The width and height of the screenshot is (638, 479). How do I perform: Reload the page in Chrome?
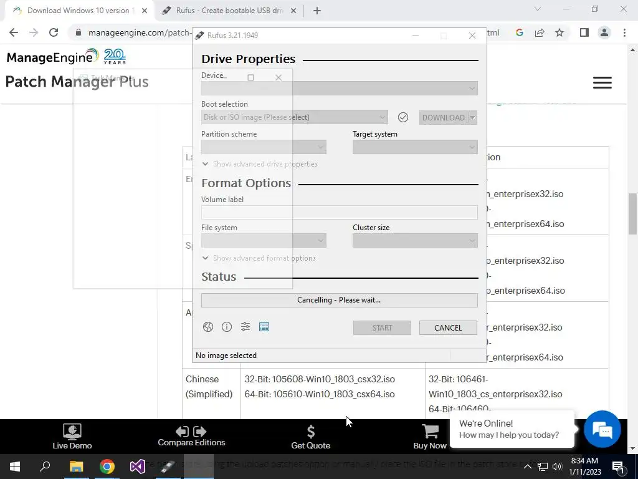[54, 32]
